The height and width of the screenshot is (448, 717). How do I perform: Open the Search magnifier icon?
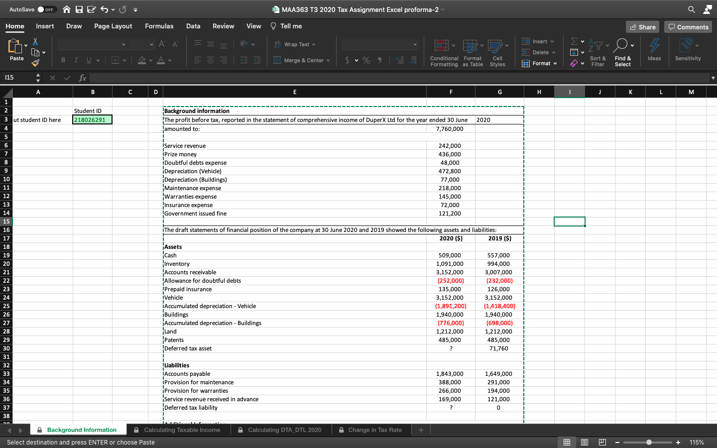[x=692, y=9]
